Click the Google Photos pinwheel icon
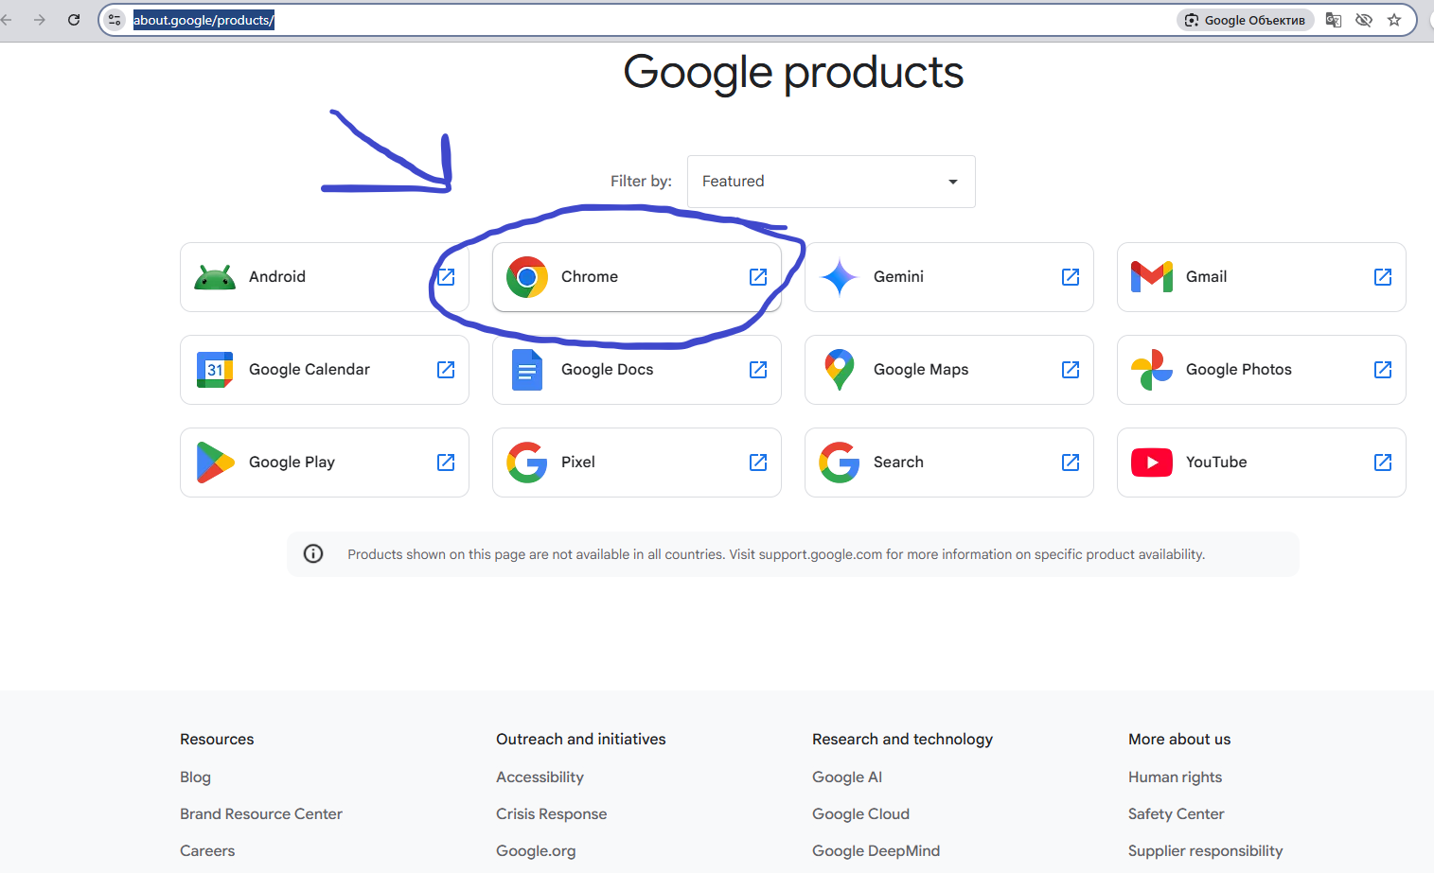 (x=1152, y=370)
